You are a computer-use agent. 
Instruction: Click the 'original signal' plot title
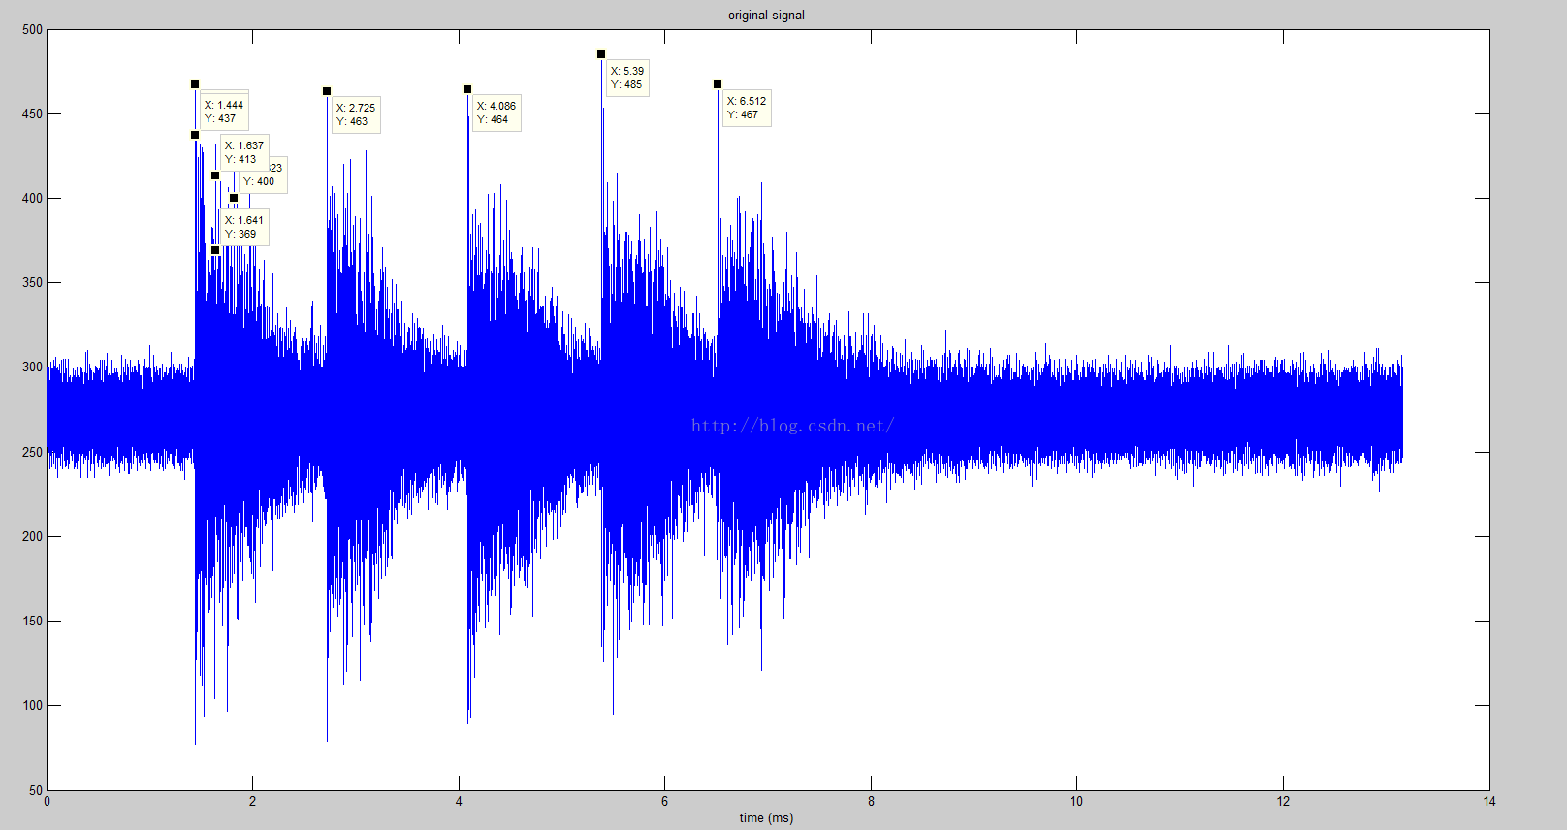coord(766,15)
